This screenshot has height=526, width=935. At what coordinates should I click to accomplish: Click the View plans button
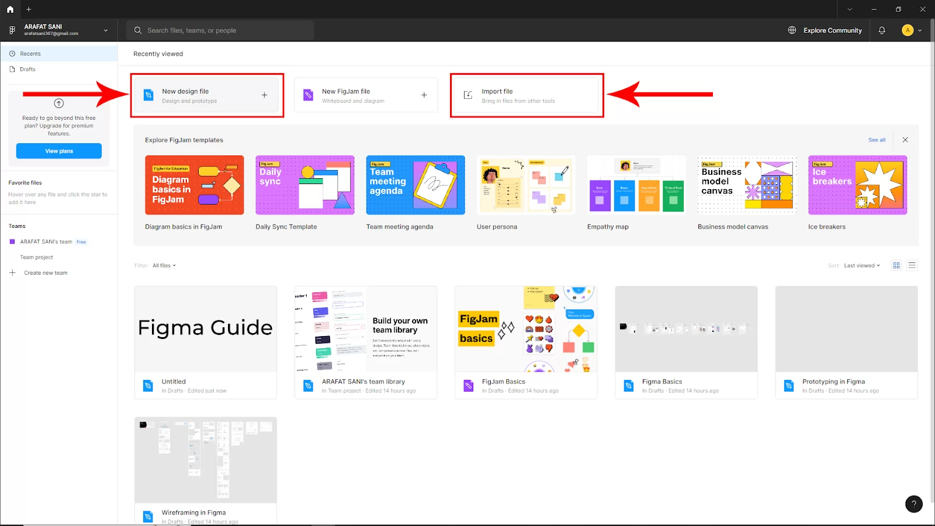tap(59, 151)
